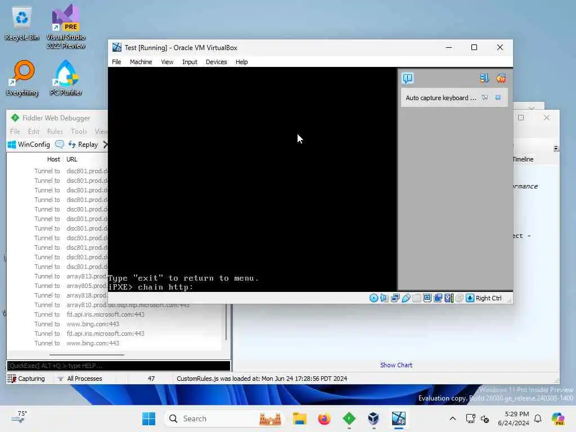Click the Fiddler comment speech-bubble toolbar icon
The height and width of the screenshot is (432, 576).
point(60,145)
